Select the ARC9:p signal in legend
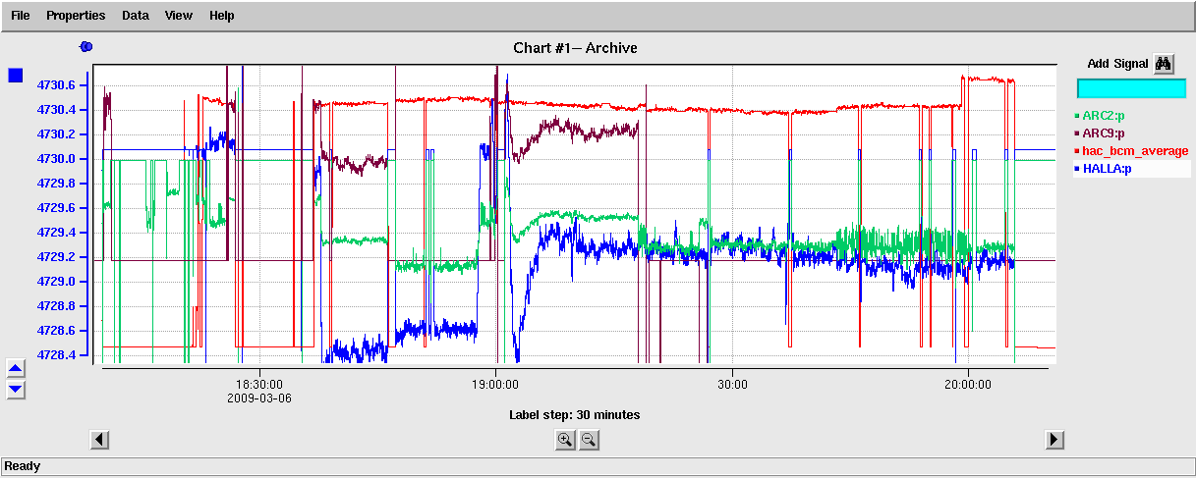Screen dimensions: 1196x478 (1104, 133)
